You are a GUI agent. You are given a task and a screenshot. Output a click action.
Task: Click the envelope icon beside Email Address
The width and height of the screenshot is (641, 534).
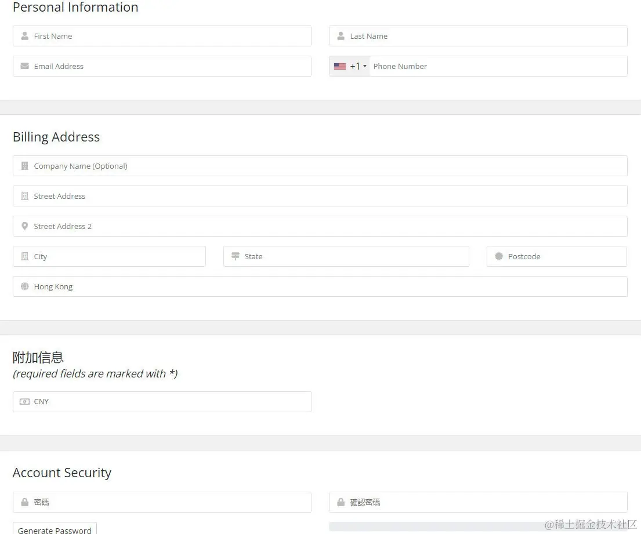(24, 66)
